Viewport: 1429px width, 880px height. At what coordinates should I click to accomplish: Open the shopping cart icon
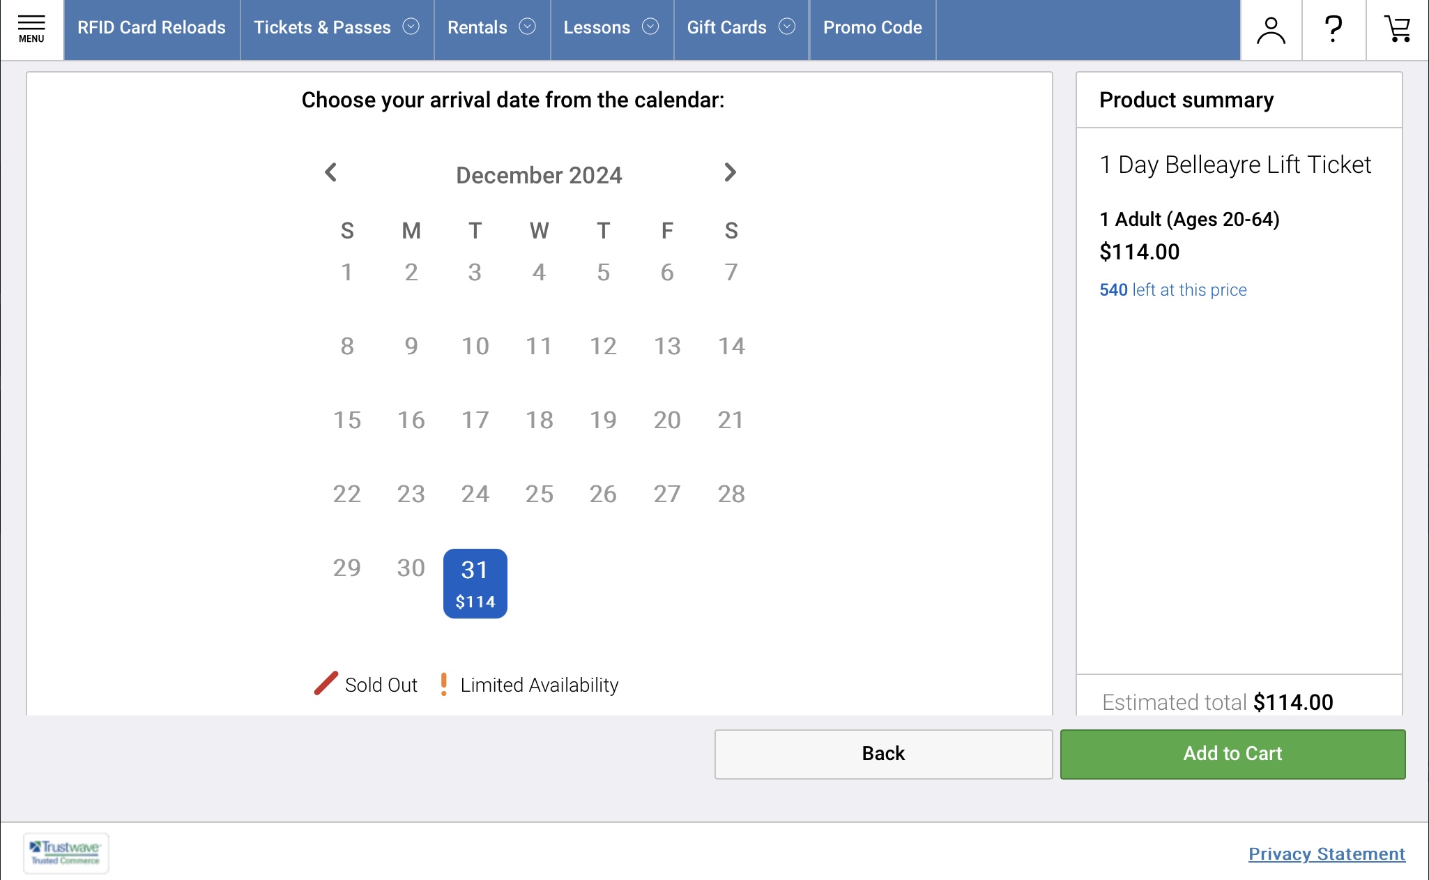(1397, 29)
